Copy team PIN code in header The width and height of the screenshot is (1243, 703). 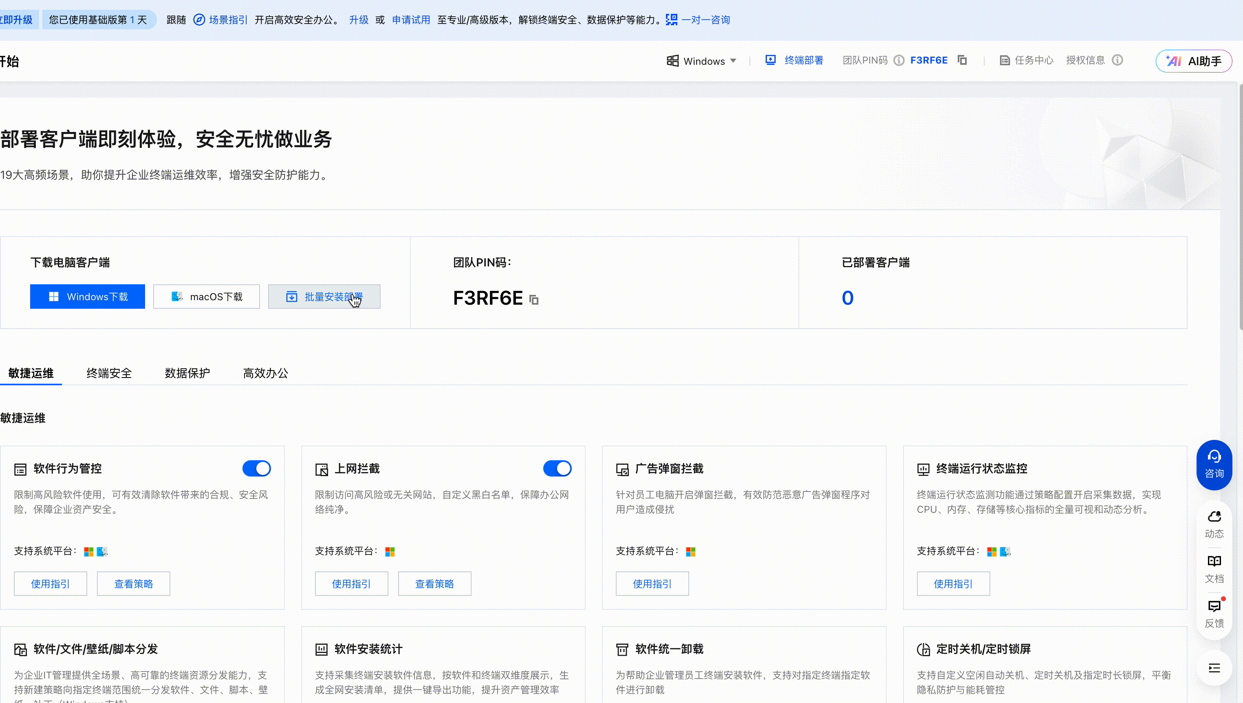coord(962,60)
